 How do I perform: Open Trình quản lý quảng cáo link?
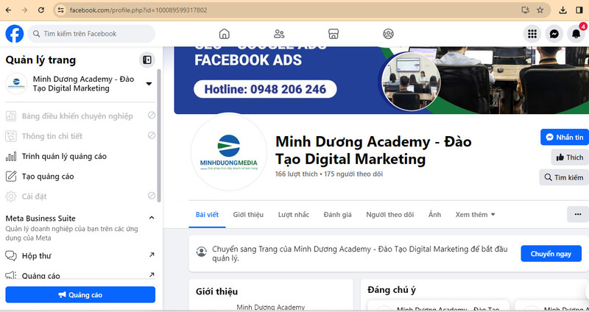64,157
